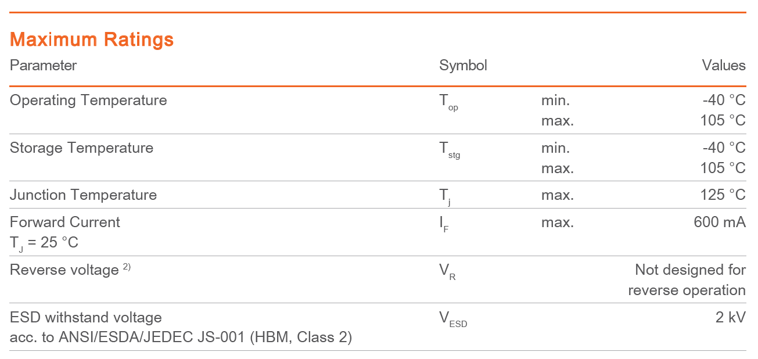
Task: Click the Maximum Ratings heading
Action: [92, 40]
